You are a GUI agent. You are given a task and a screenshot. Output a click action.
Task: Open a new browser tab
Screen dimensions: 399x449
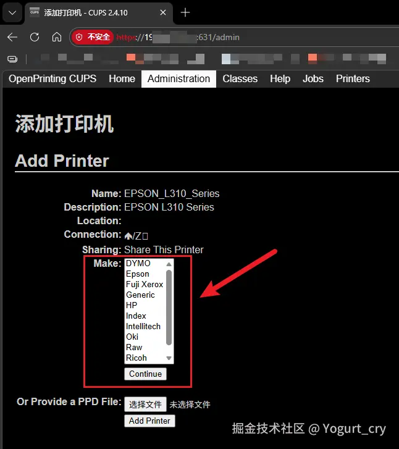(x=185, y=12)
